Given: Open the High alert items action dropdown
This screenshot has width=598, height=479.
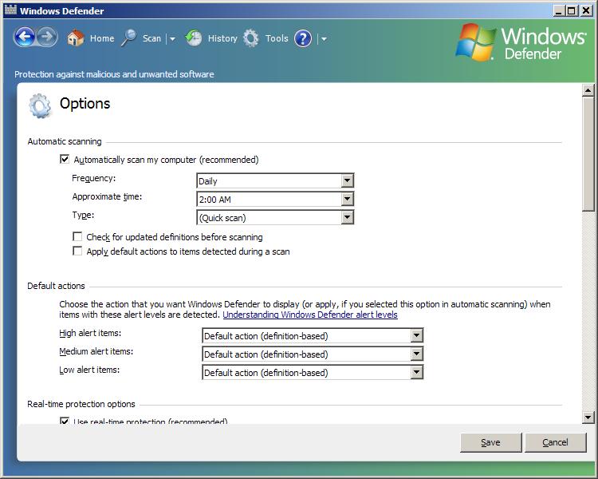Looking at the screenshot, I should pos(313,336).
